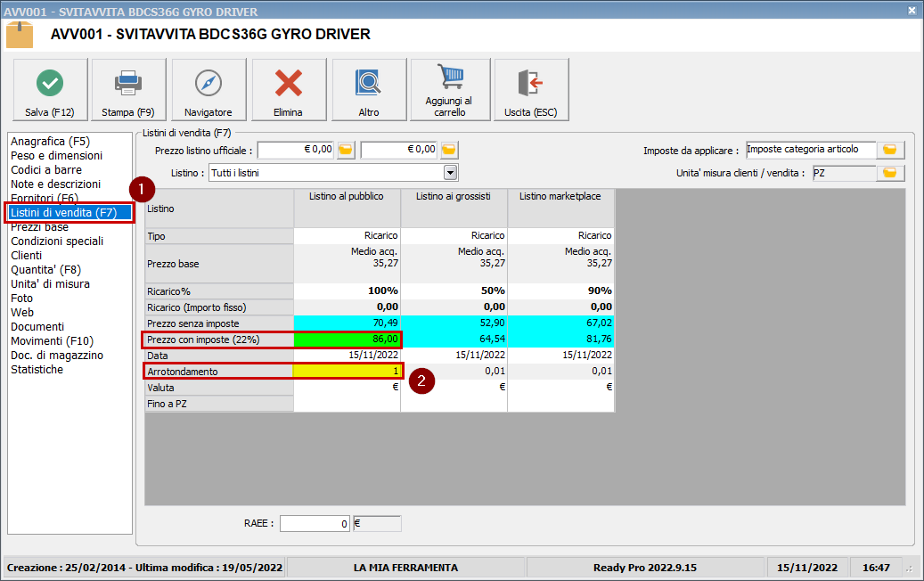Click the first Prezzo listino ufficiale price field
The image size is (924, 581).
296,151
